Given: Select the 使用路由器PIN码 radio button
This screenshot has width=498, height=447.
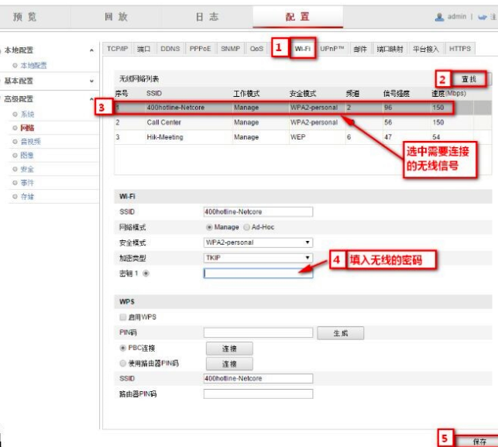Looking at the screenshot, I should [122, 363].
